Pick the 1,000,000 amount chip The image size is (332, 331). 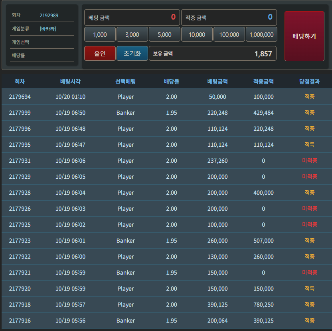pos(261,34)
